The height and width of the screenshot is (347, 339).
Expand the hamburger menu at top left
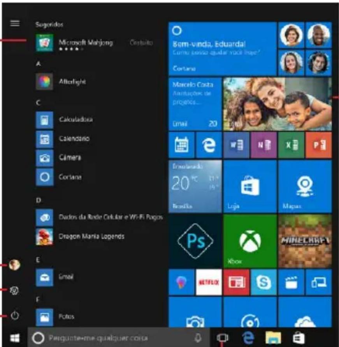tap(15, 23)
